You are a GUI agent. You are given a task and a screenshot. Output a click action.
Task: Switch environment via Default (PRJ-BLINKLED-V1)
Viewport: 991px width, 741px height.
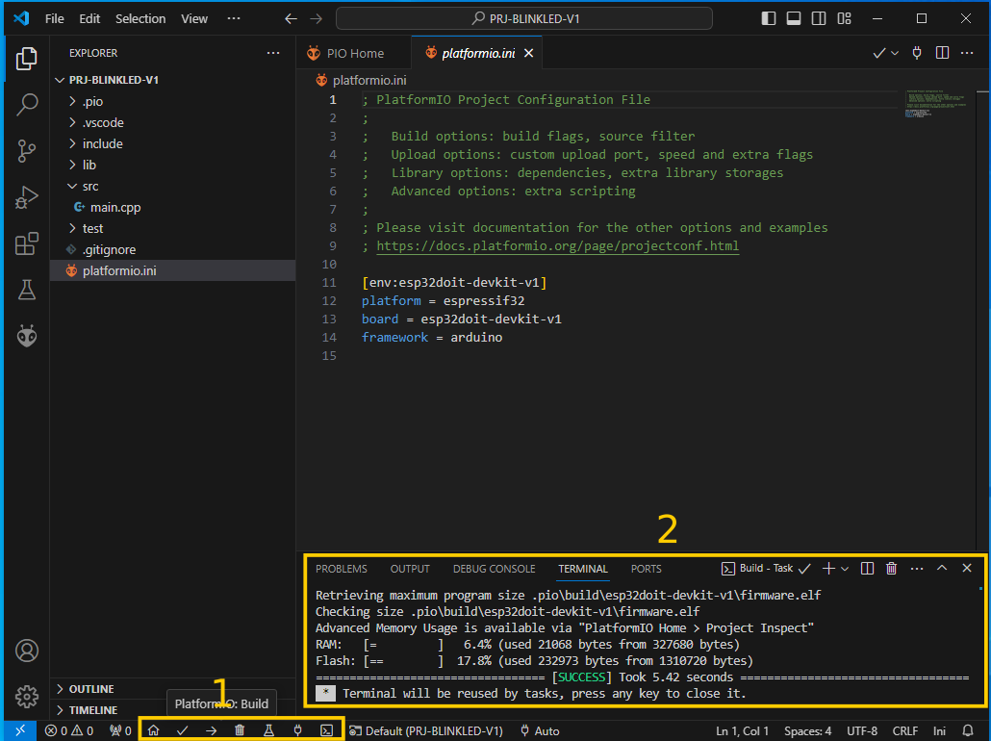[x=427, y=730]
